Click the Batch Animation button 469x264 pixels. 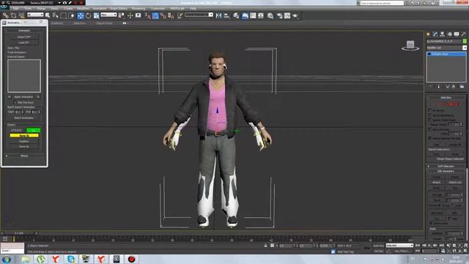point(24,118)
